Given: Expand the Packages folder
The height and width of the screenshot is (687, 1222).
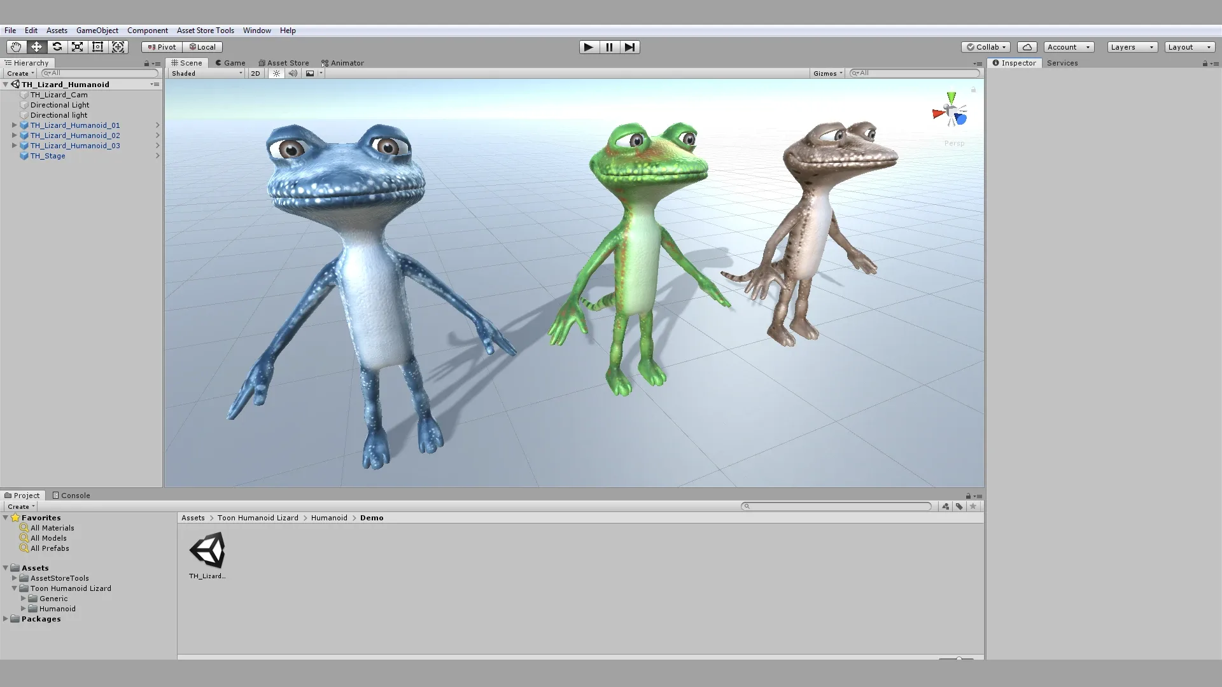Looking at the screenshot, I should tap(6, 619).
